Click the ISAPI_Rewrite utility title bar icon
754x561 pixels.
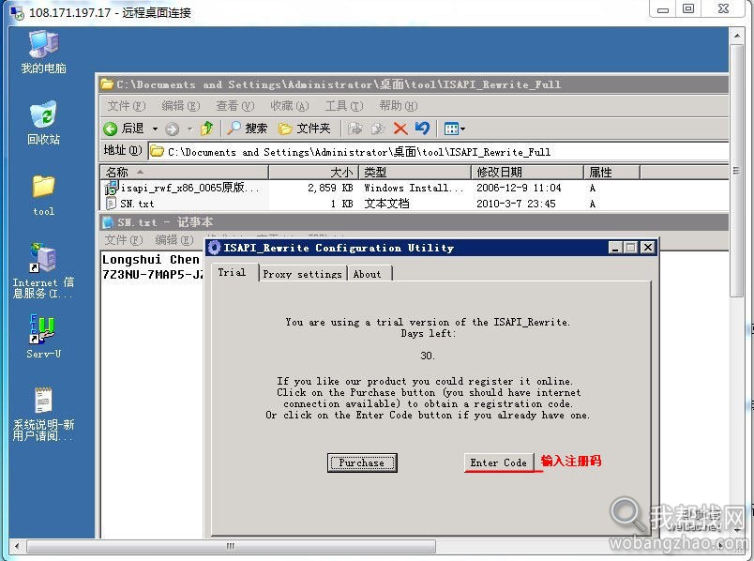pyautogui.click(x=215, y=248)
